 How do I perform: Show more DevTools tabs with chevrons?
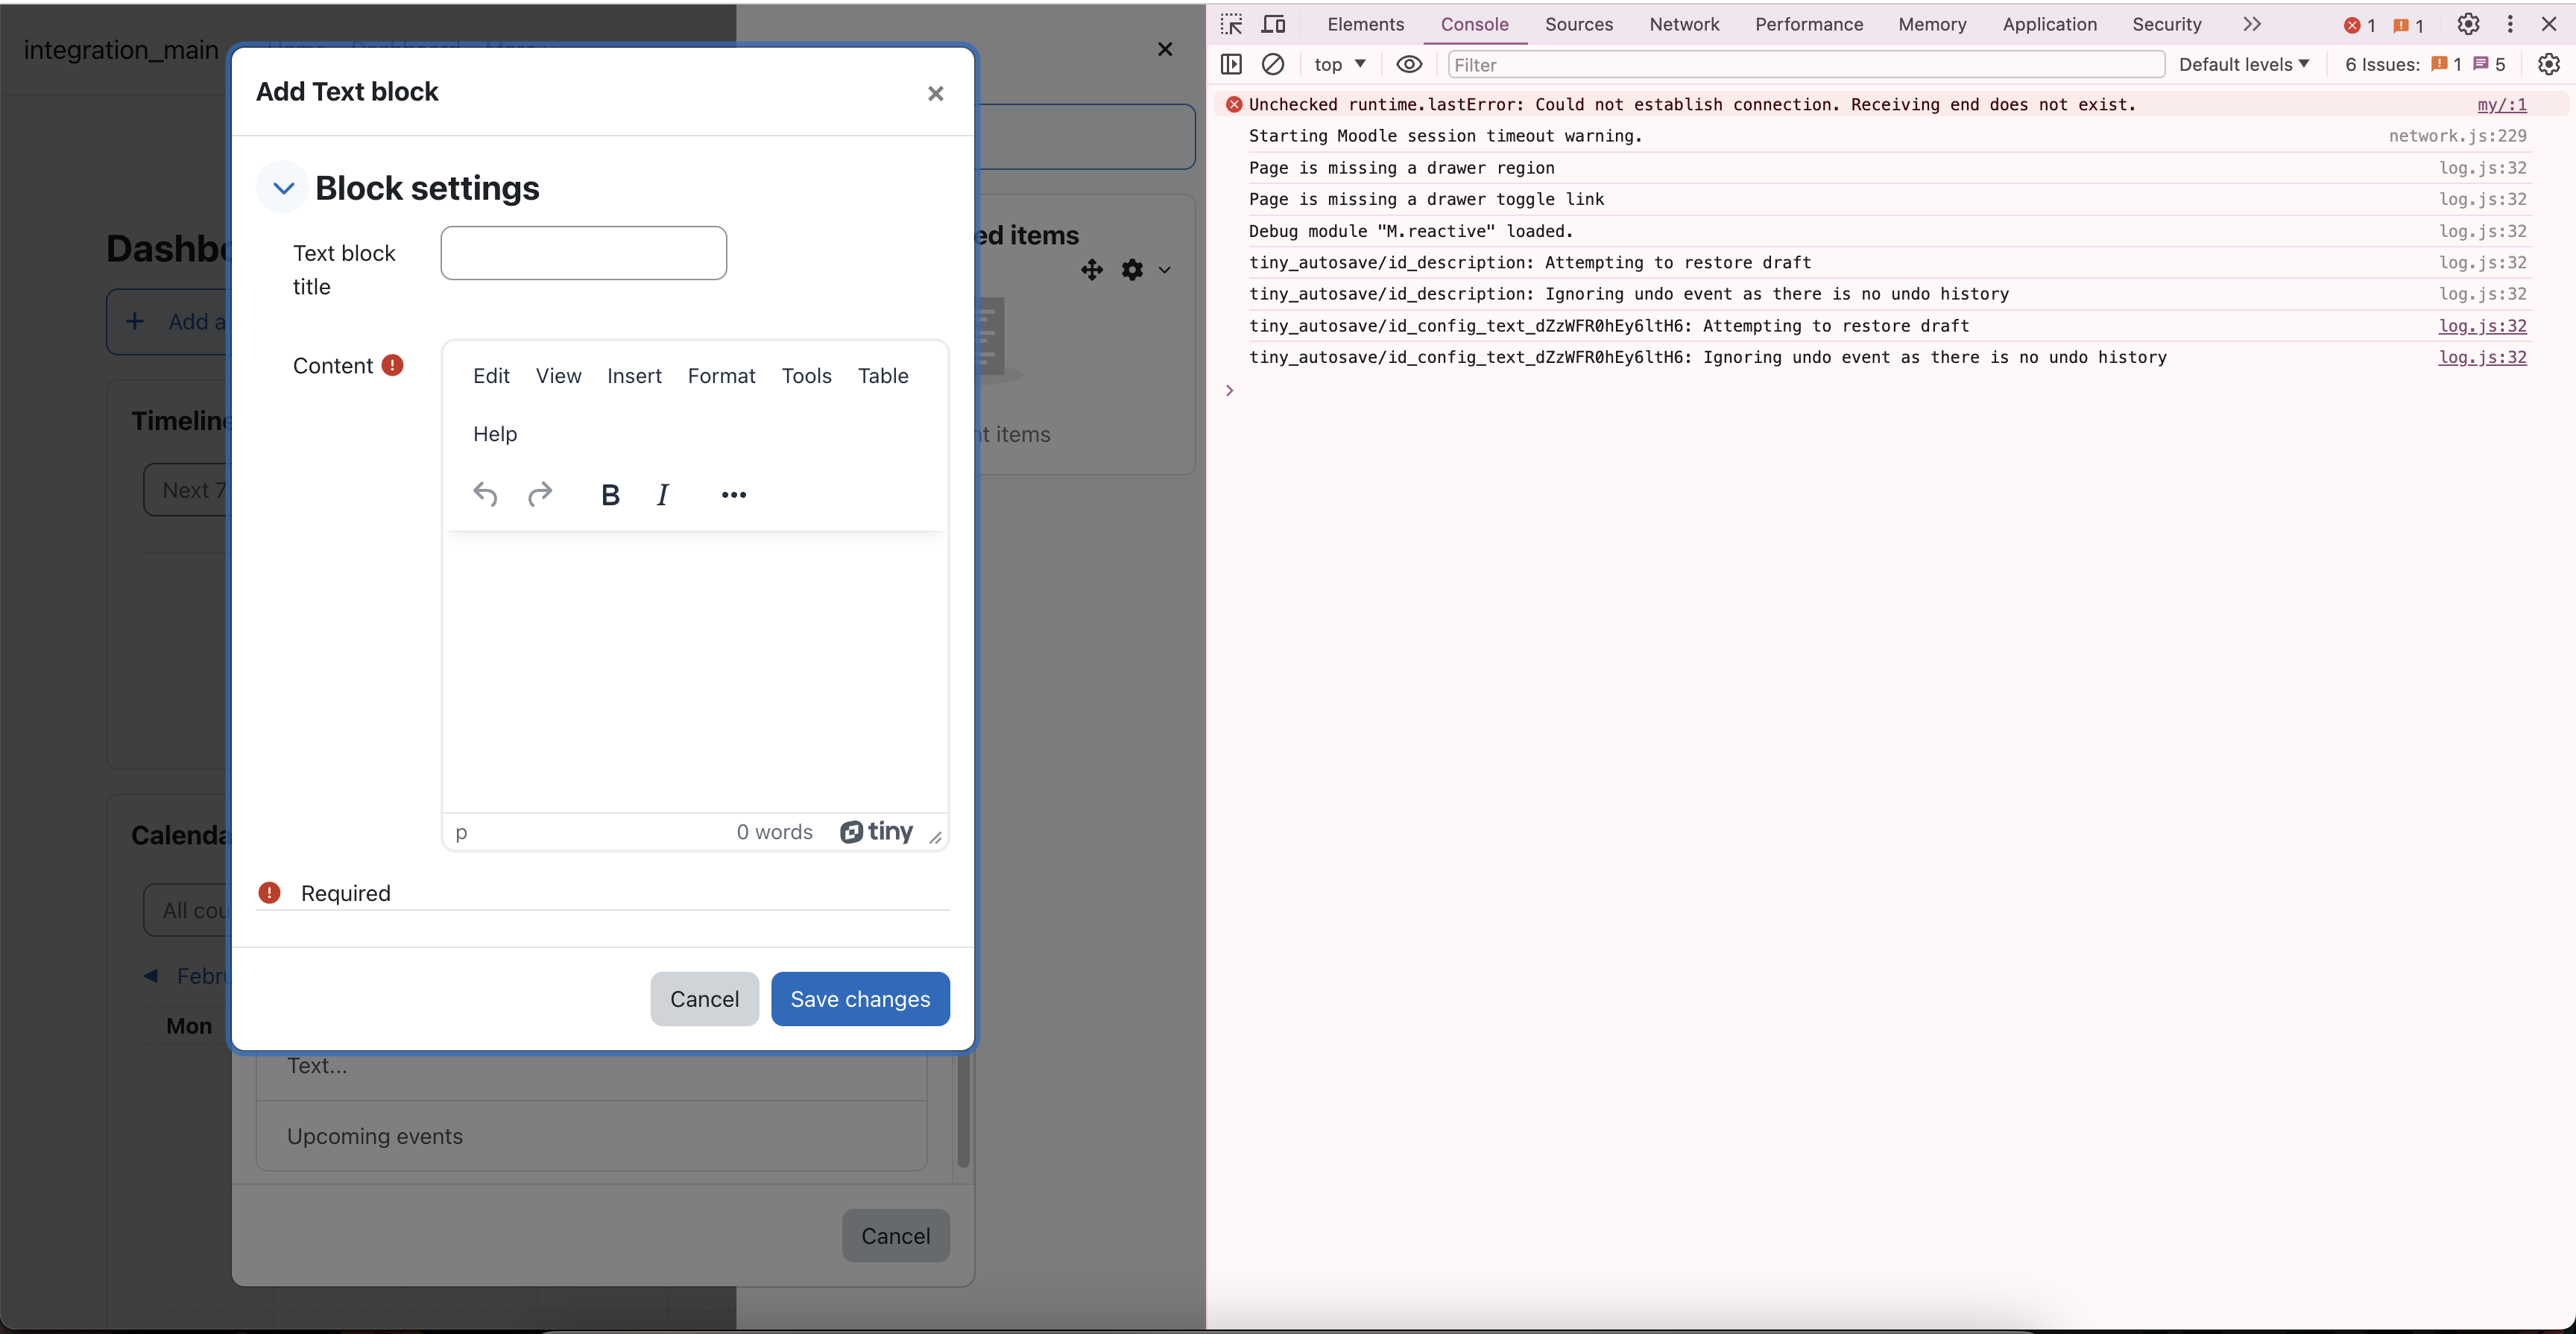point(2251,24)
